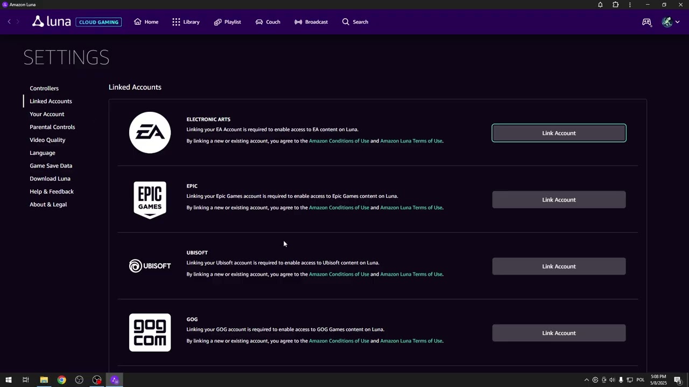This screenshot has height=387, width=689.
Task: Open the three-dot app menu
Action: point(630,5)
